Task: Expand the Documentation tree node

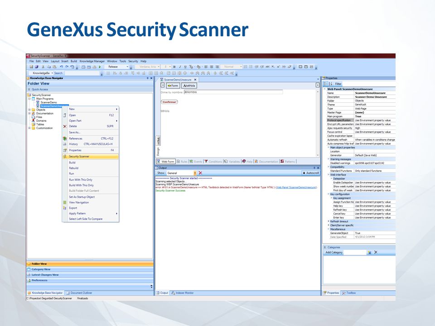Action: (29, 113)
